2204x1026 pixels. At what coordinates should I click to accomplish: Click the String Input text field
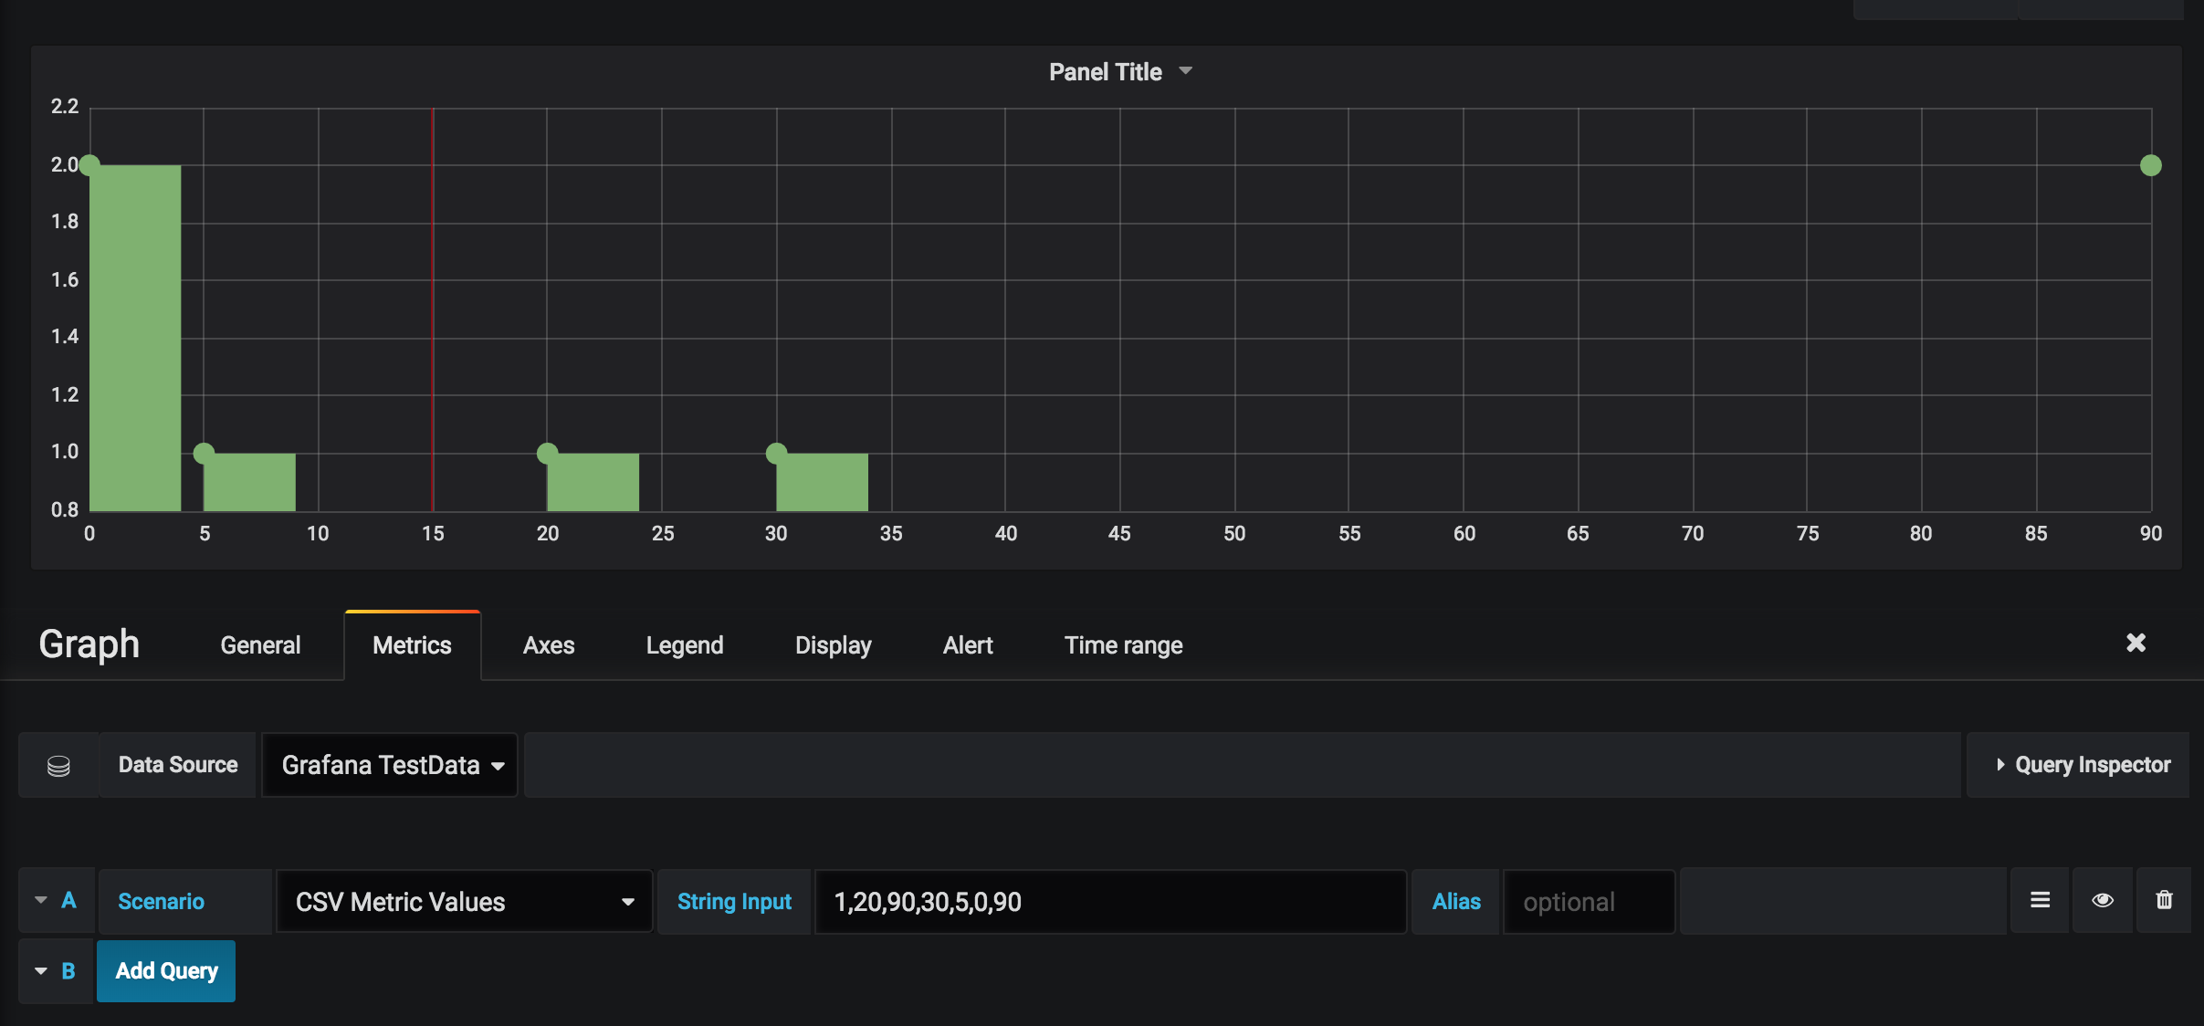(x=1109, y=902)
